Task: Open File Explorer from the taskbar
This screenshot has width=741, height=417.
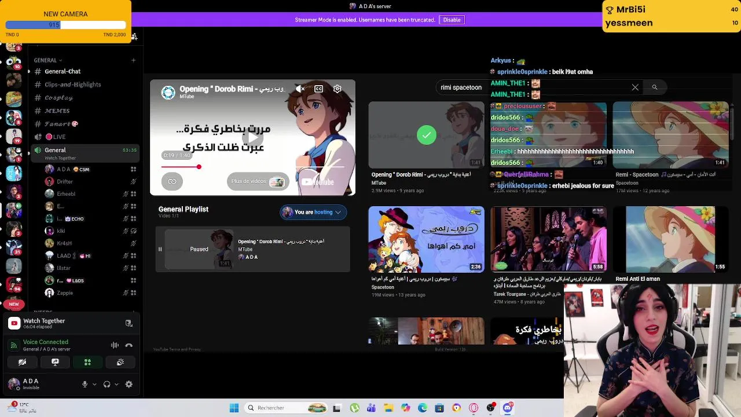Action: [x=388, y=408]
